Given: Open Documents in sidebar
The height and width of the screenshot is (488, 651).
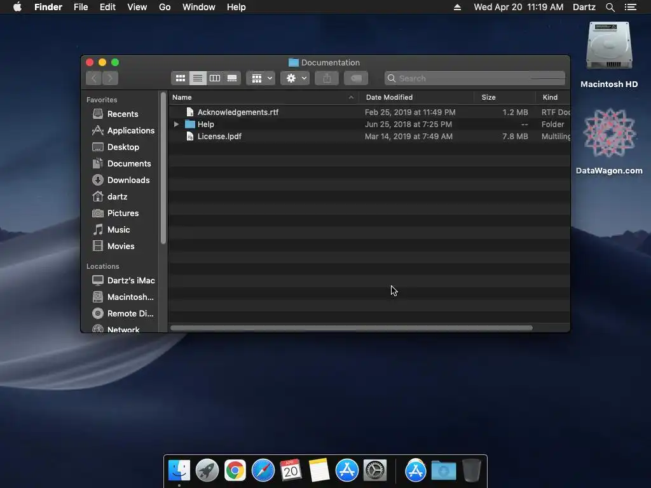Looking at the screenshot, I should tap(121, 163).
